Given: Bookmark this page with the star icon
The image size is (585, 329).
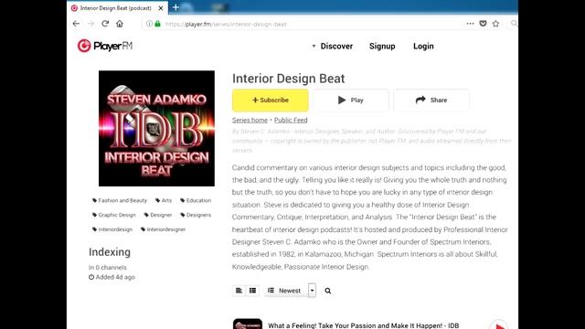Looking at the screenshot, I should (x=495, y=24).
